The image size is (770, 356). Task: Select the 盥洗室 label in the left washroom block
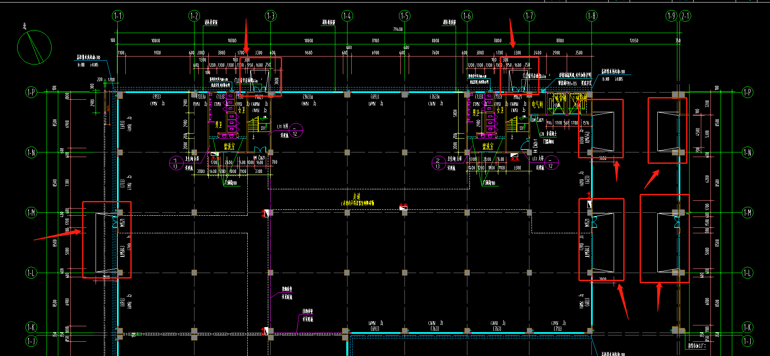point(229,146)
